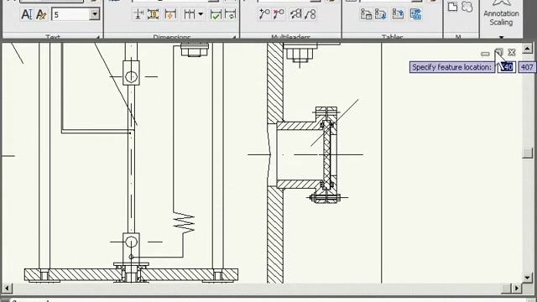Image resolution: width=537 pixels, height=302 pixels.
Task: Select the Scale text tool
Action: click(x=26, y=14)
